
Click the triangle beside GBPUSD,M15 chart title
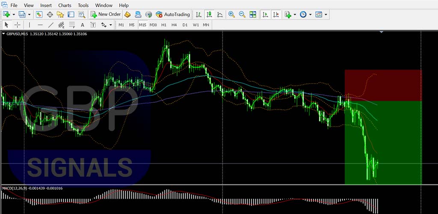pyautogui.click(x=3, y=34)
